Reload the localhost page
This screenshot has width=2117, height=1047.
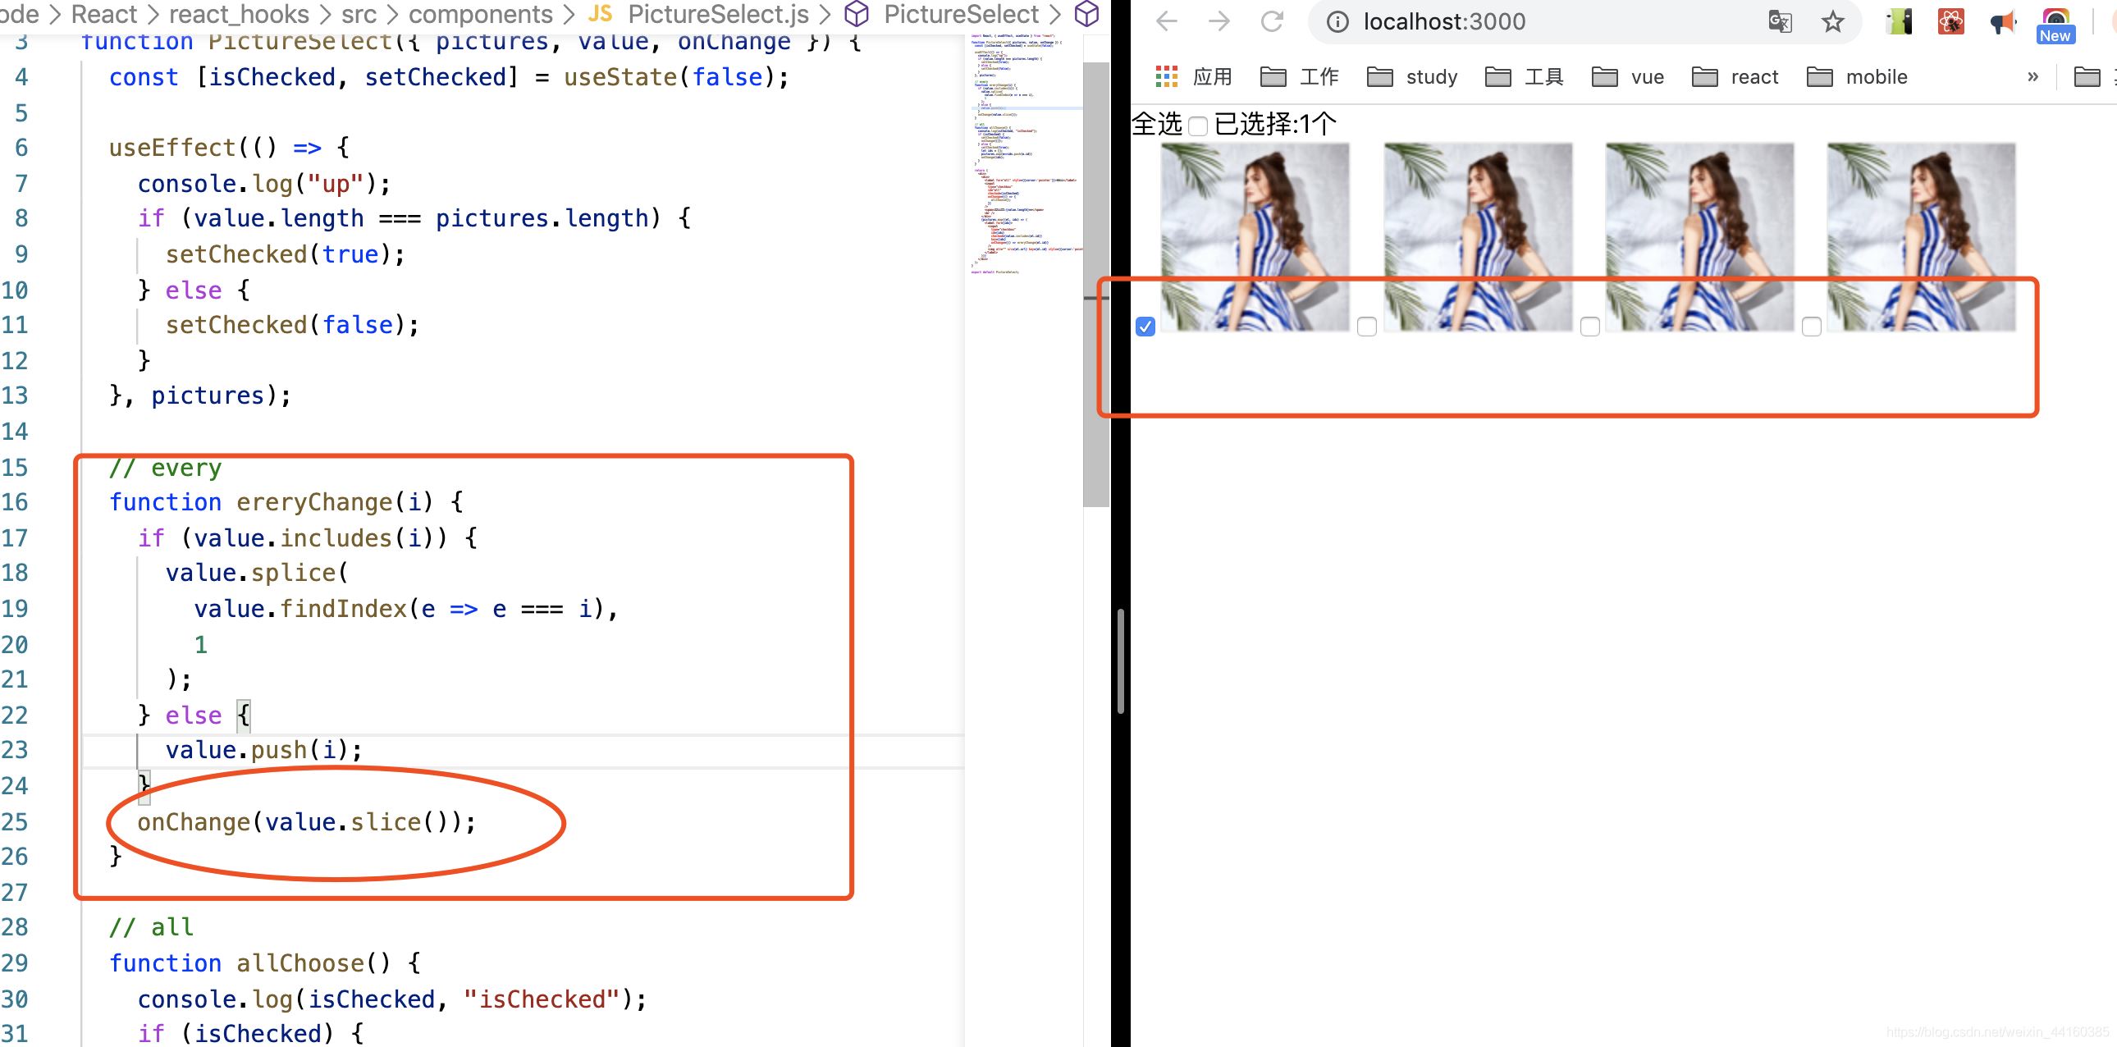[1272, 21]
